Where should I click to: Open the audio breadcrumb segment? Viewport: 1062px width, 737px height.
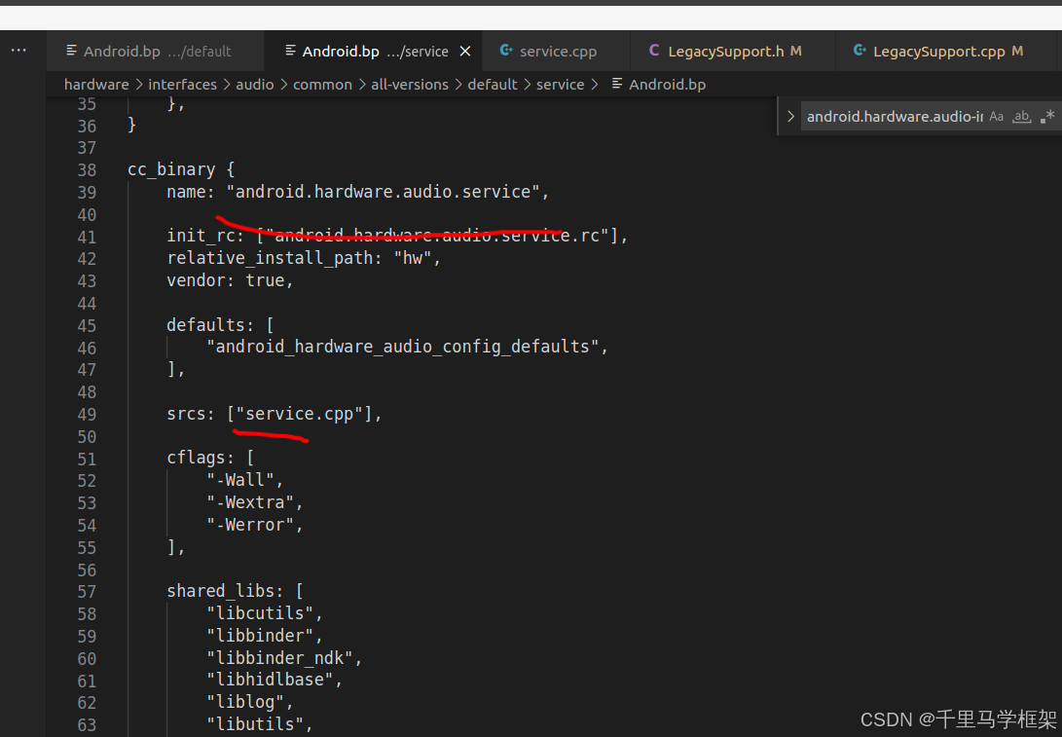[x=255, y=85]
